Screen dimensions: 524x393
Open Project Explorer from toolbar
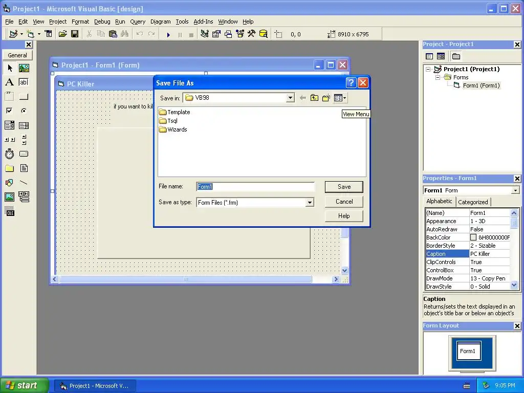205,34
